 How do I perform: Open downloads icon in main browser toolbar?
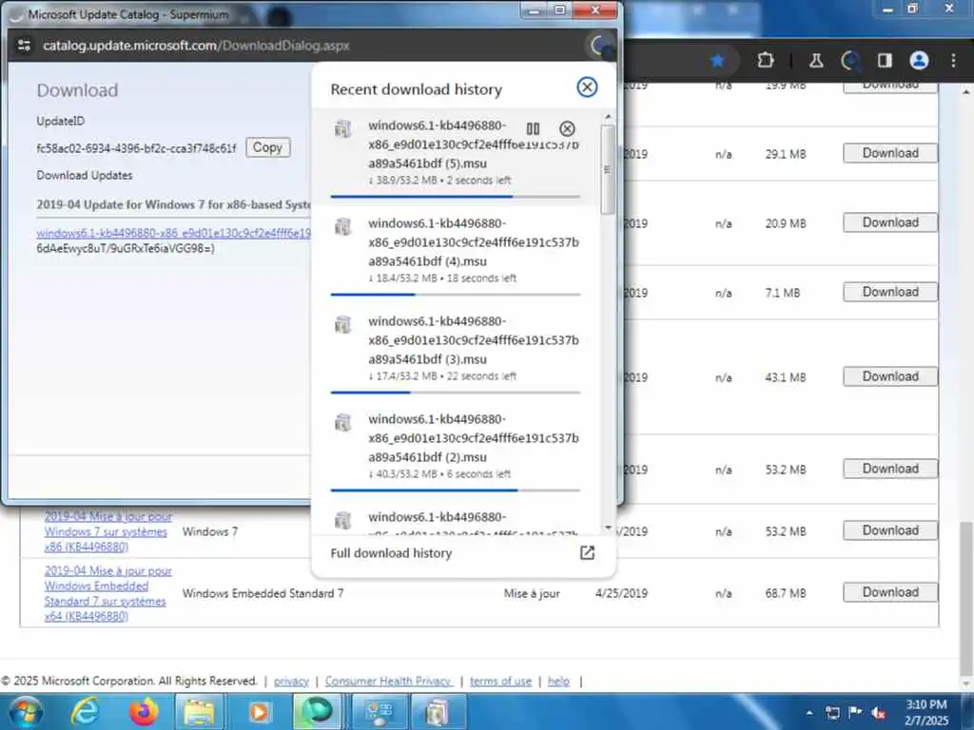click(850, 60)
